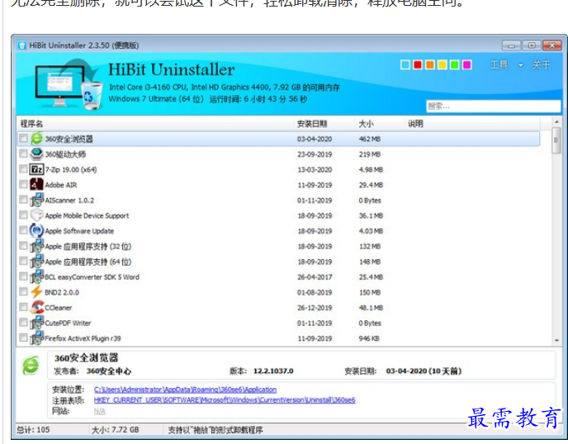Click the BCL easyConverter SDK icon
568x444 pixels.
point(36,276)
